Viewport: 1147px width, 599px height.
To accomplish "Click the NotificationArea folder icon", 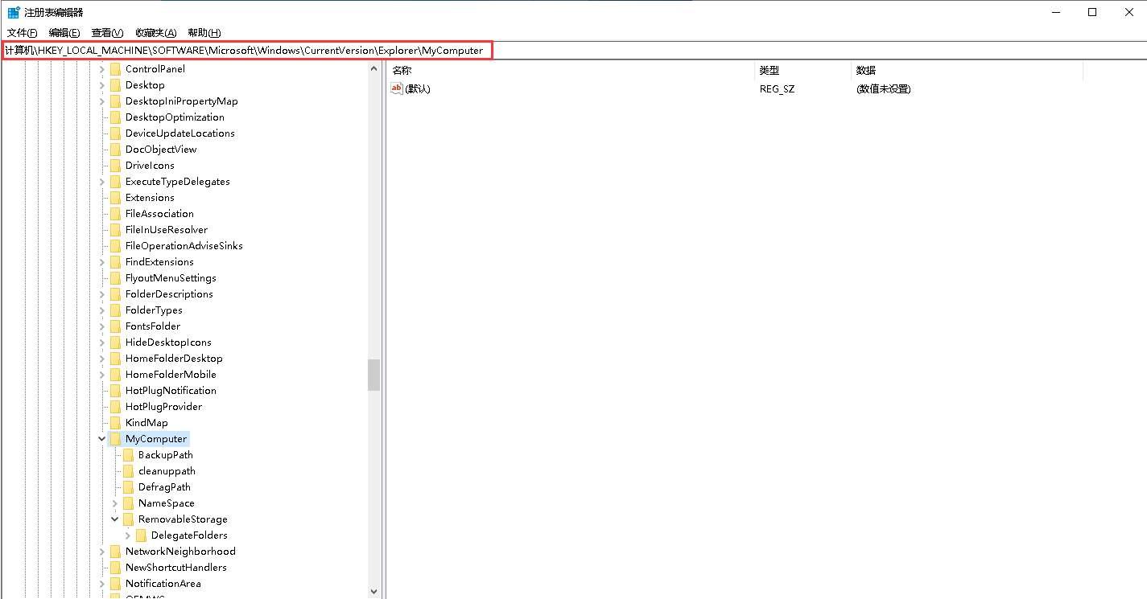I will (x=115, y=584).
